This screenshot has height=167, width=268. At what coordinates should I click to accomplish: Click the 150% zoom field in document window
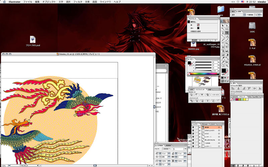[x=4, y=166]
